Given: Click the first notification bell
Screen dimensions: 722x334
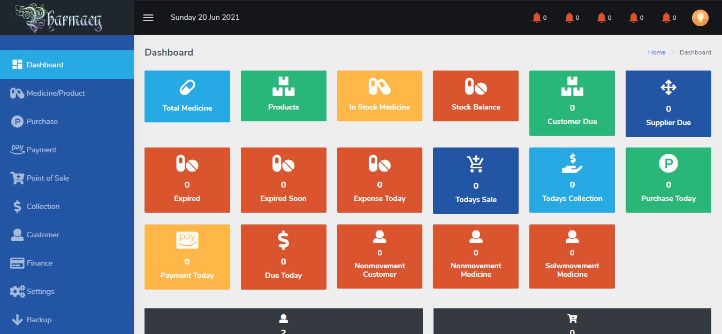Looking at the screenshot, I should click(x=537, y=18).
